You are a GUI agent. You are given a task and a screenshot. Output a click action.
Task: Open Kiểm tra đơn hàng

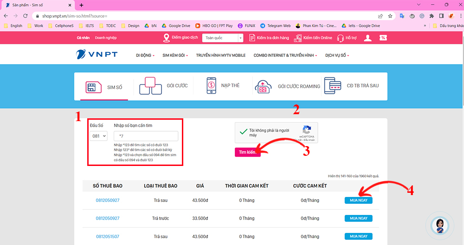click(269, 38)
